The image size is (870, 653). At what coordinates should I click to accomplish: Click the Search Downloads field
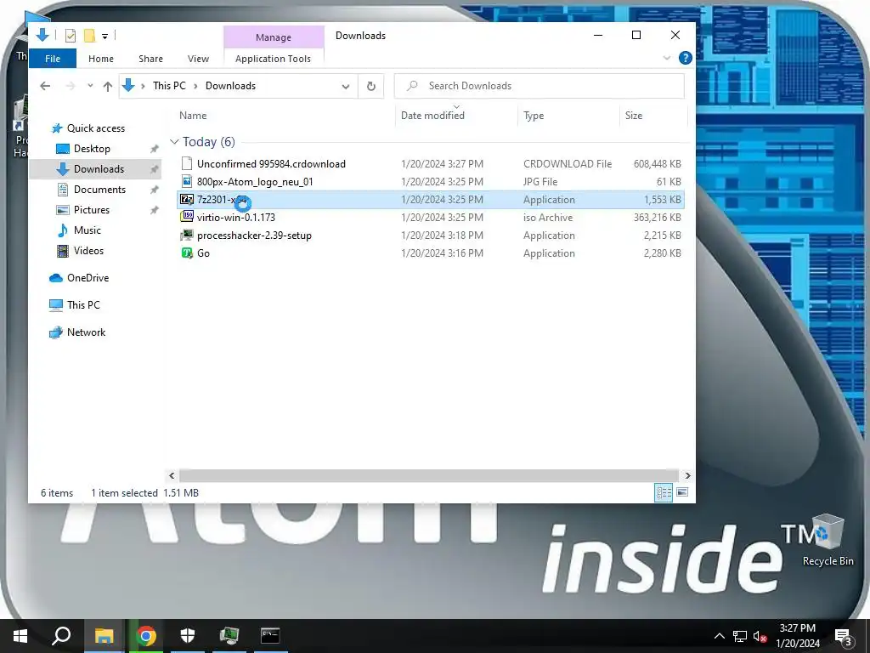(x=539, y=86)
